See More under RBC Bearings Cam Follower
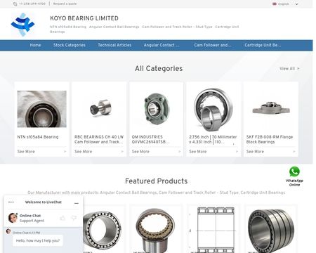The image size is (316, 253). (x=83, y=152)
